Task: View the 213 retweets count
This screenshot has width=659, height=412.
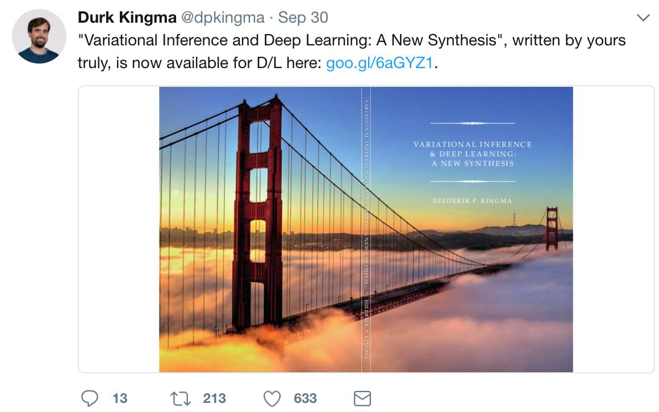Action: [x=214, y=398]
